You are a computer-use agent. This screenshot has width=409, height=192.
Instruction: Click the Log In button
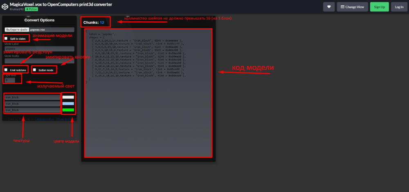click(x=399, y=7)
